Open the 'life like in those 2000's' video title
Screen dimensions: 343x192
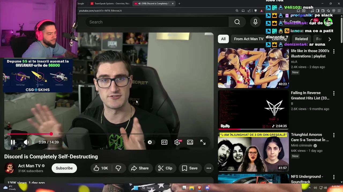[310, 53]
